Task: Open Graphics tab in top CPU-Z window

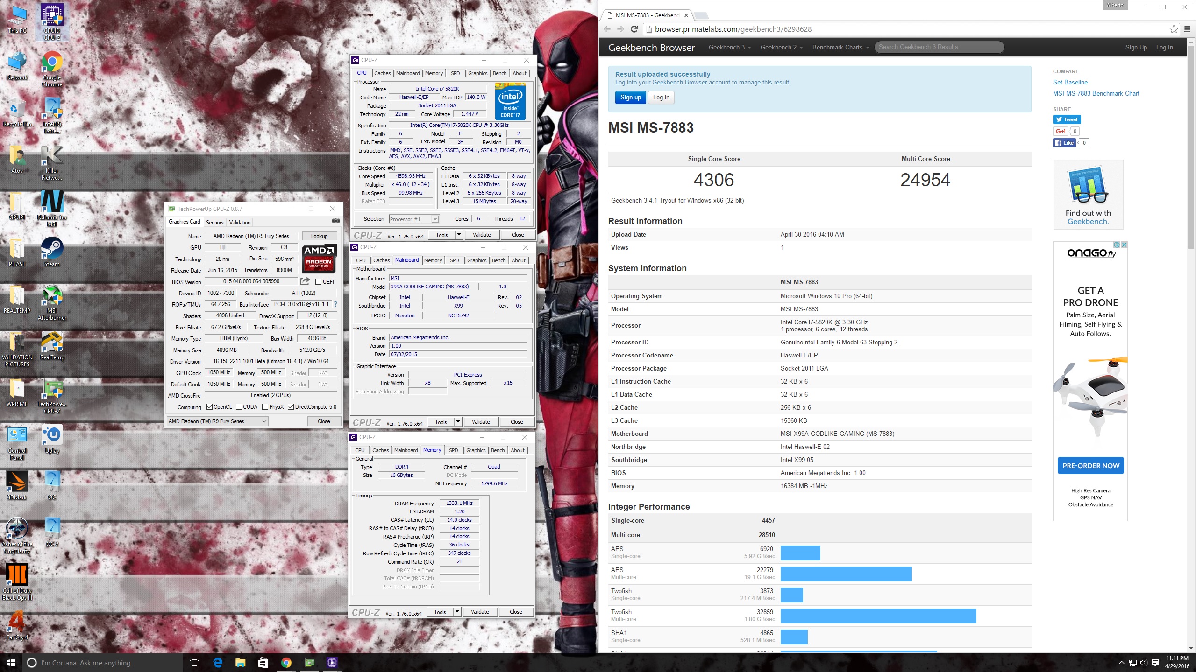Action: [x=478, y=73]
